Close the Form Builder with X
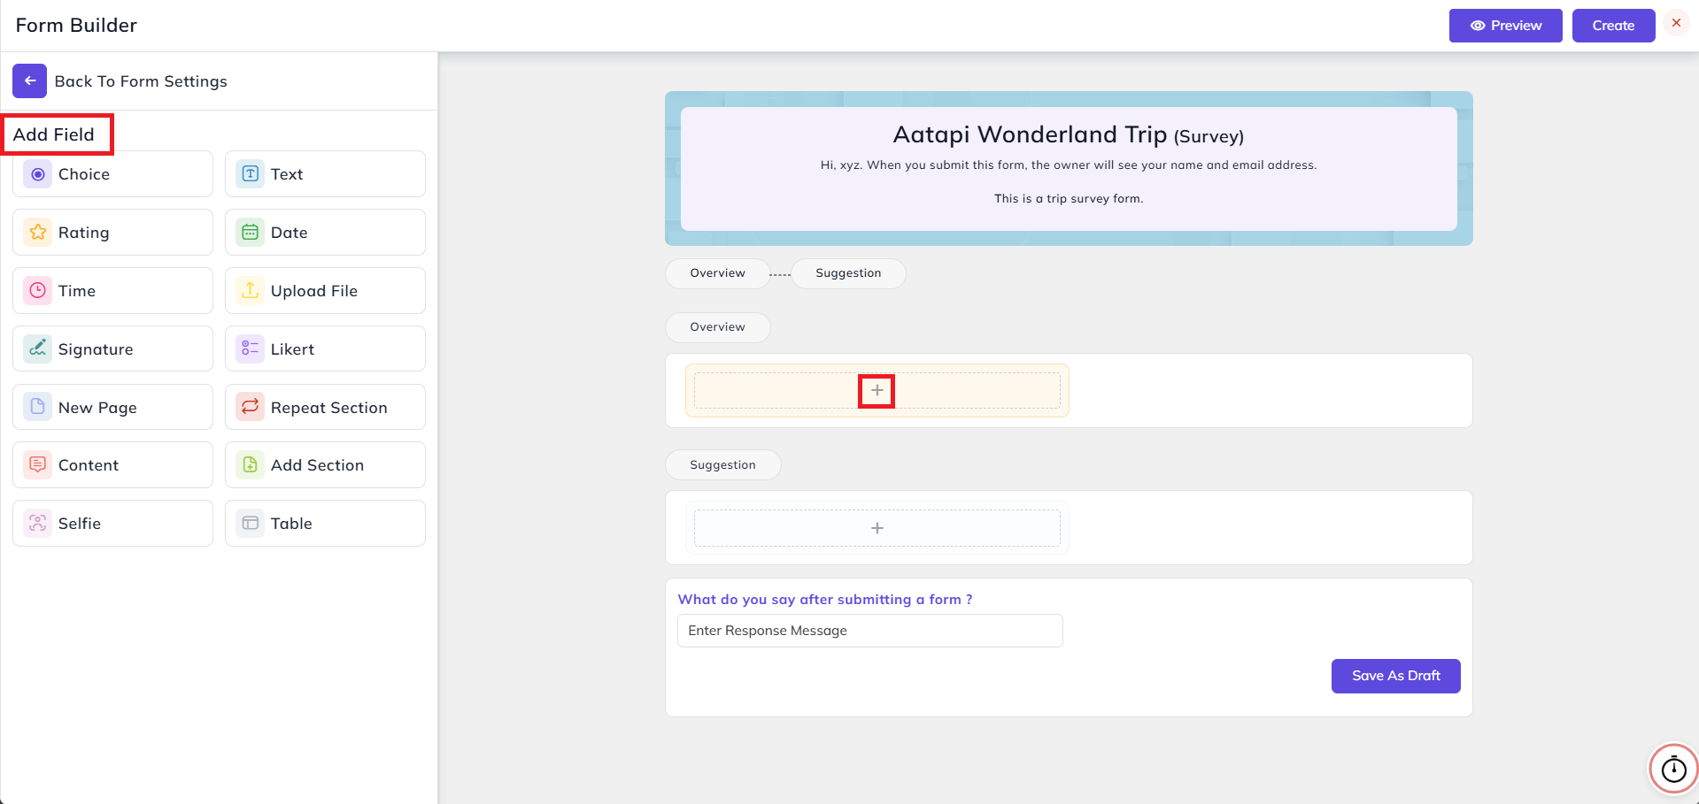 pos(1676,23)
